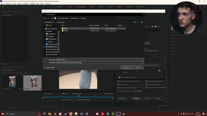Switch to the Эффекты workspace tab

101,7
